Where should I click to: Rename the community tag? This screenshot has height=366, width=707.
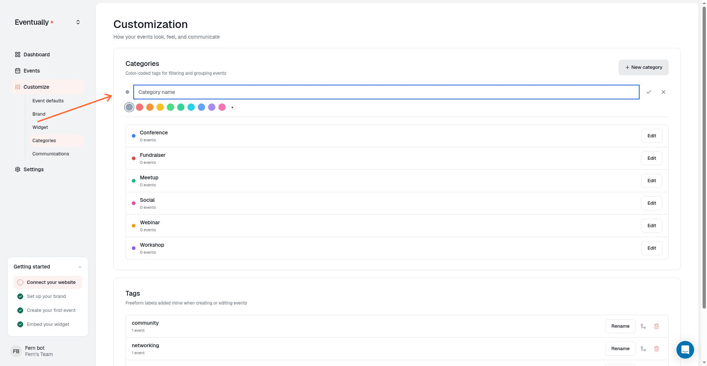point(620,326)
